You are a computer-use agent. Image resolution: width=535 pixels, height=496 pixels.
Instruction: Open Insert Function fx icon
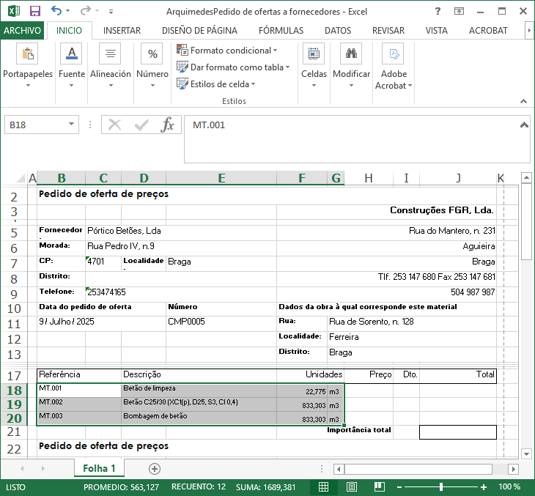point(167,125)
